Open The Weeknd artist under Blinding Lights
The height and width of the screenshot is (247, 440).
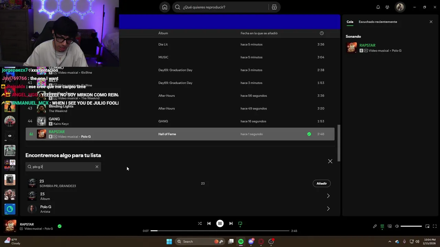58,111
